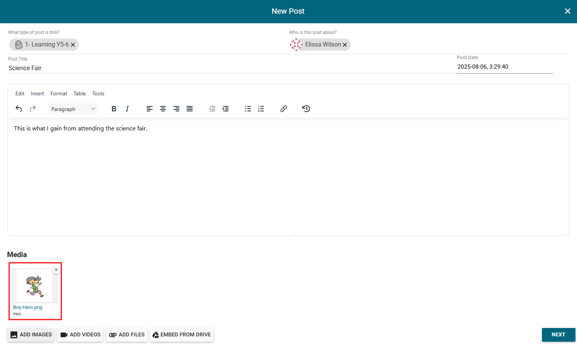Click Embed From Drive button
Screen dimensions: 577x344
[x=182, y=334]
